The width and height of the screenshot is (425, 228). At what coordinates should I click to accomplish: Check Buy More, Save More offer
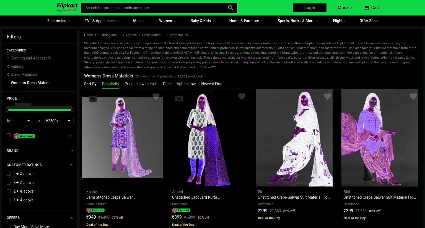tap(9, 227)
